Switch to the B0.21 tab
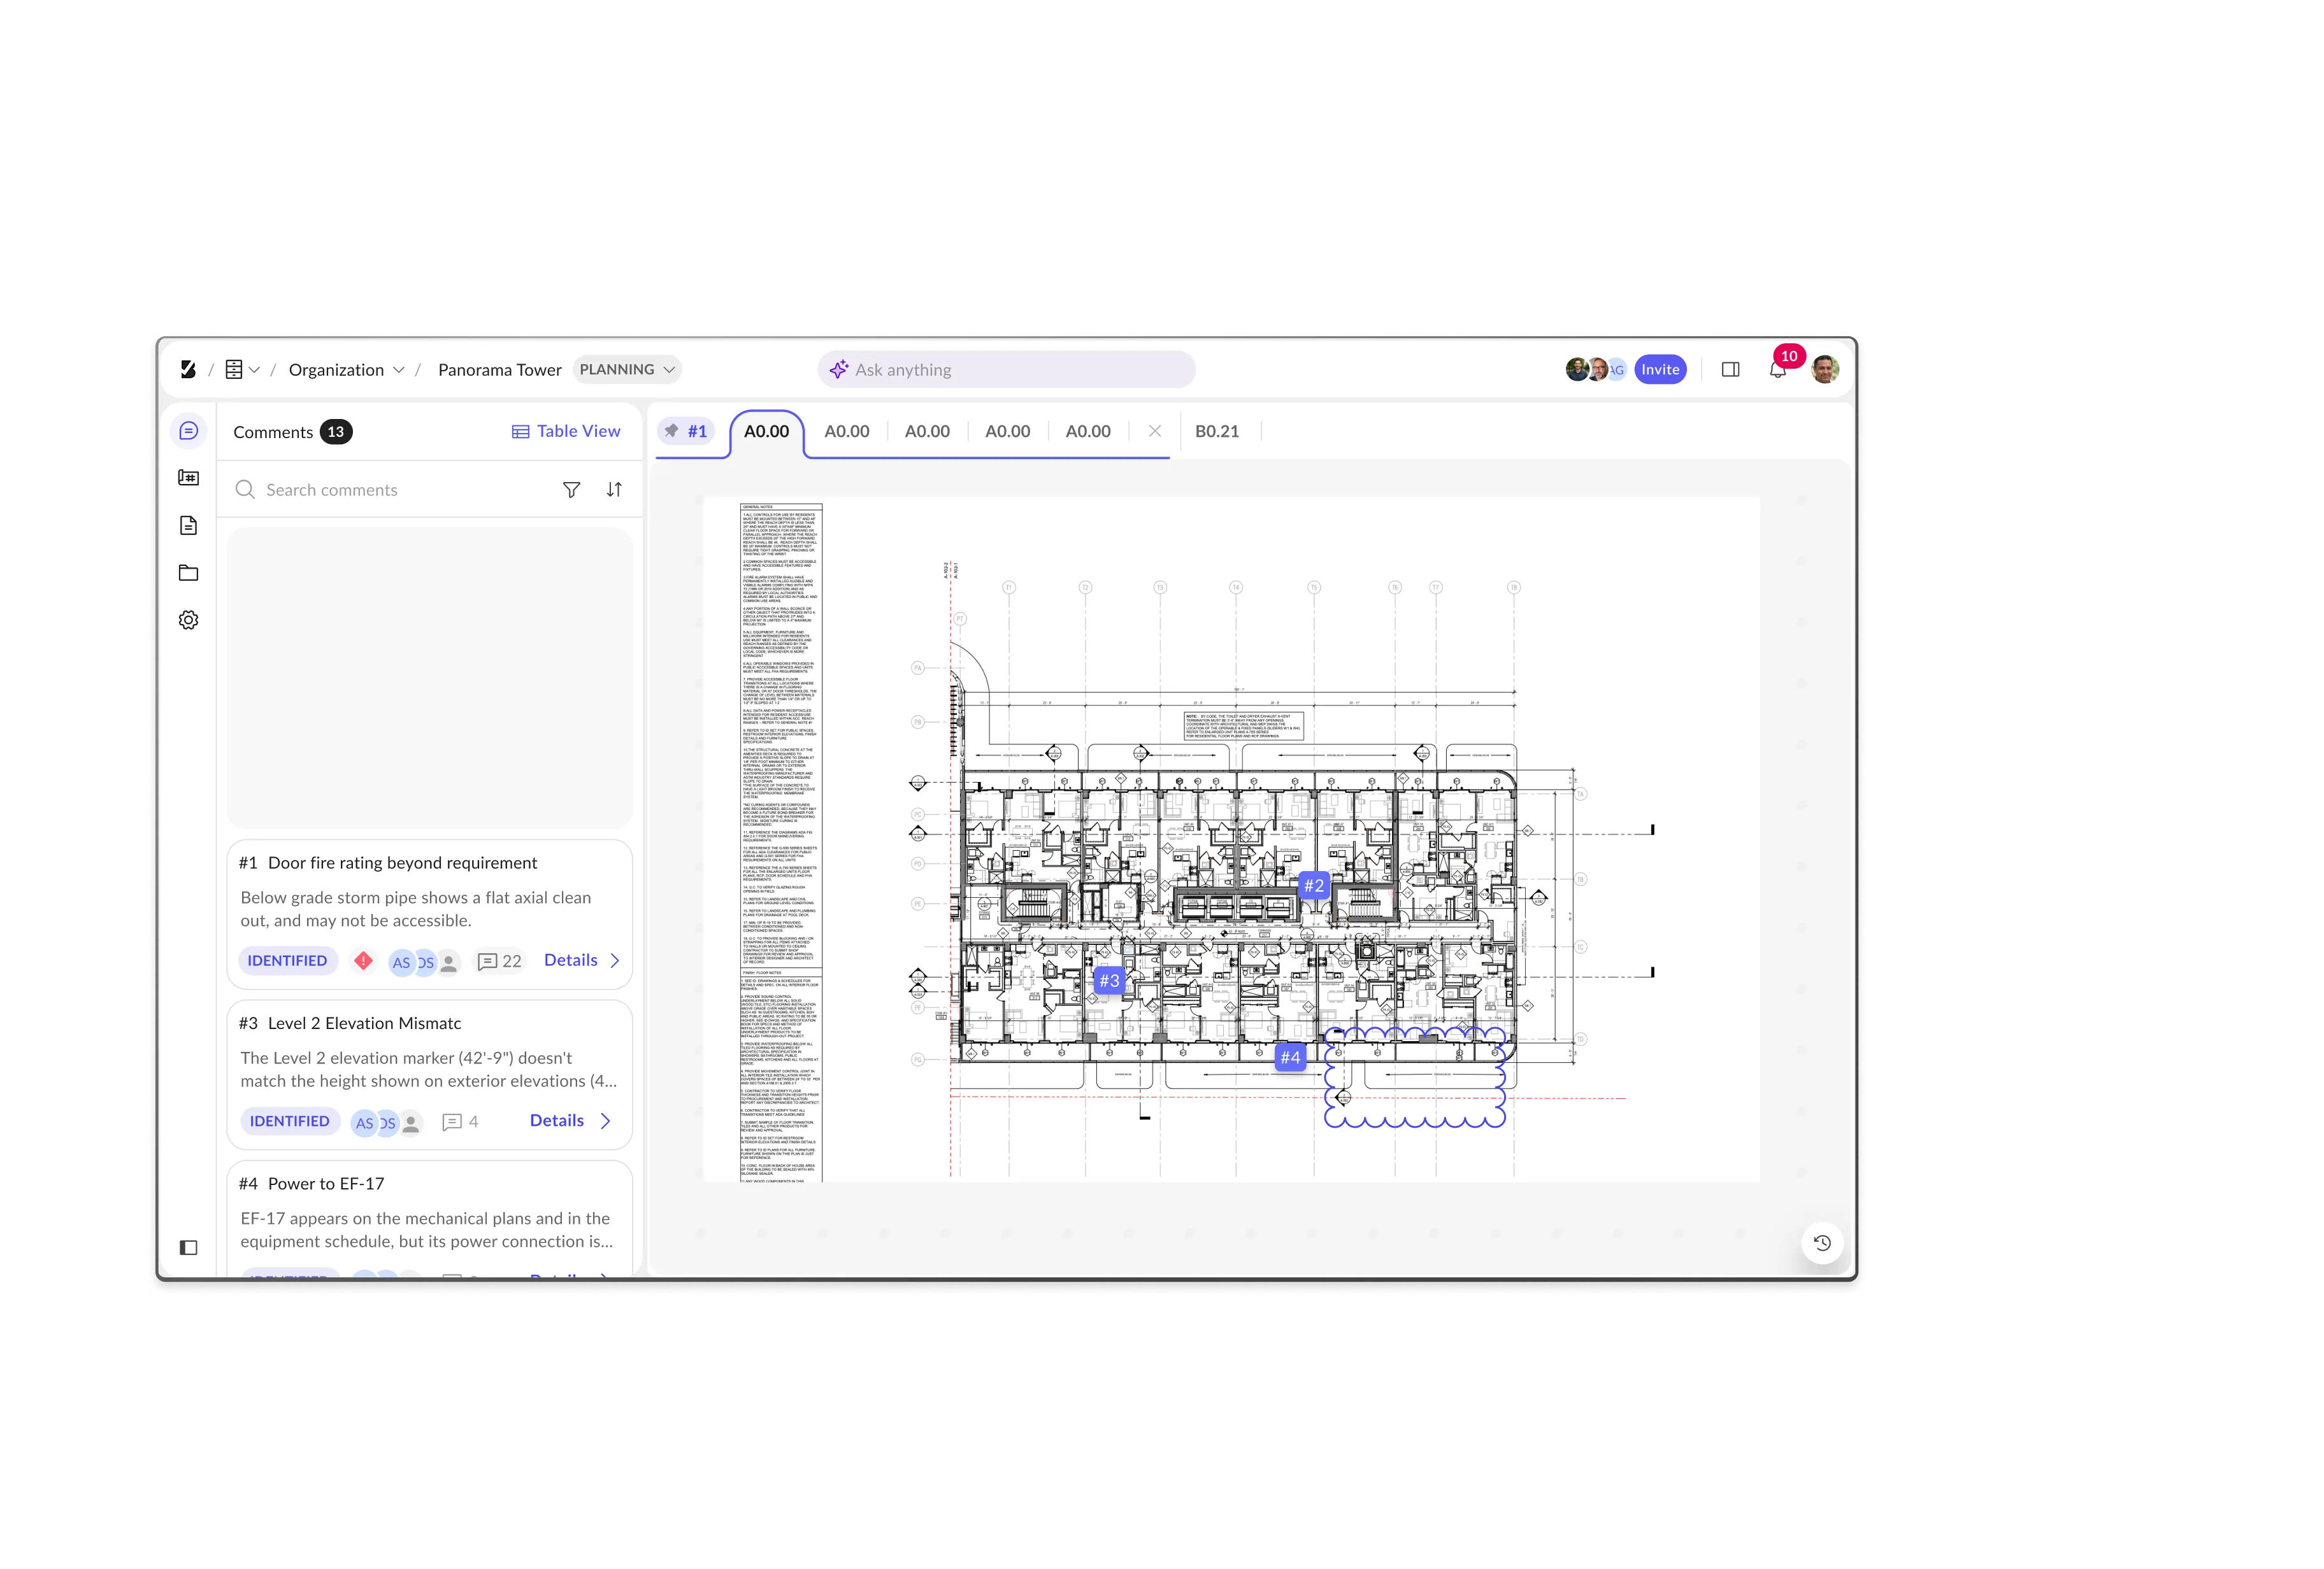Image resolution: width=2324 pixels, height=1569 pixels. pyautogui.click(x=1216, y=432)
